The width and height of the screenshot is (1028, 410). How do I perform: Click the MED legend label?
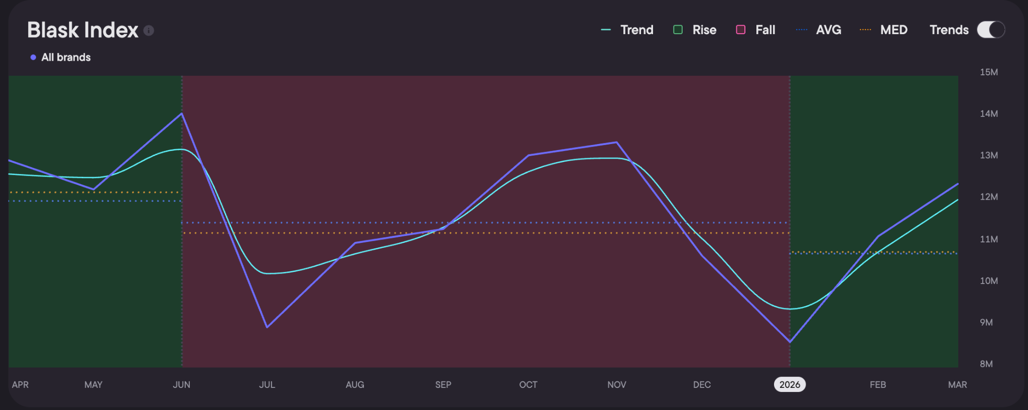894,30
